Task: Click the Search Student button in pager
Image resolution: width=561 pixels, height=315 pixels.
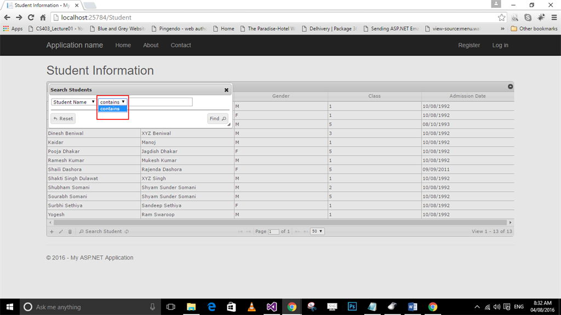Action: tap(100, 232)
